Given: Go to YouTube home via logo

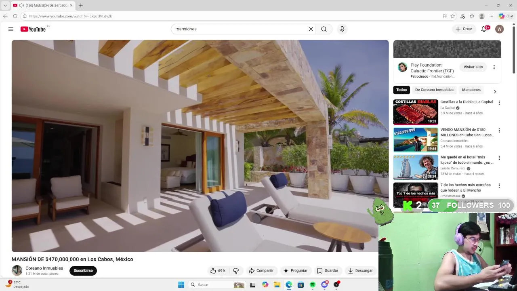Looking at the screenshot, I should point(33,29).
